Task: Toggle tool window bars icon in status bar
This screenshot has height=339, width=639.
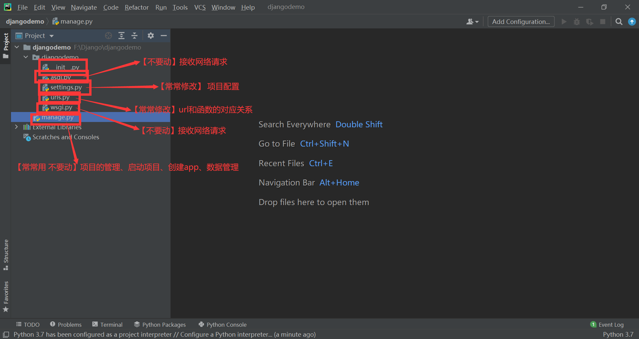Action: point(6,334)
